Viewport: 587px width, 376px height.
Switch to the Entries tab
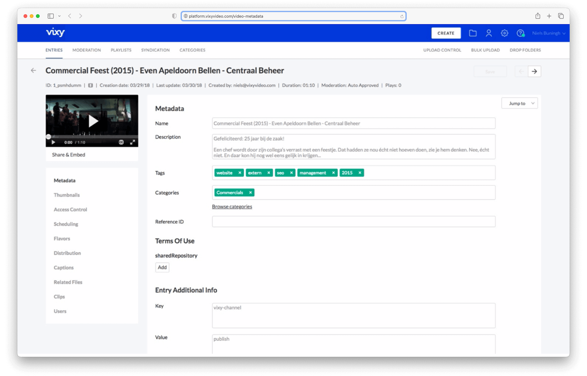coord(54,50)
